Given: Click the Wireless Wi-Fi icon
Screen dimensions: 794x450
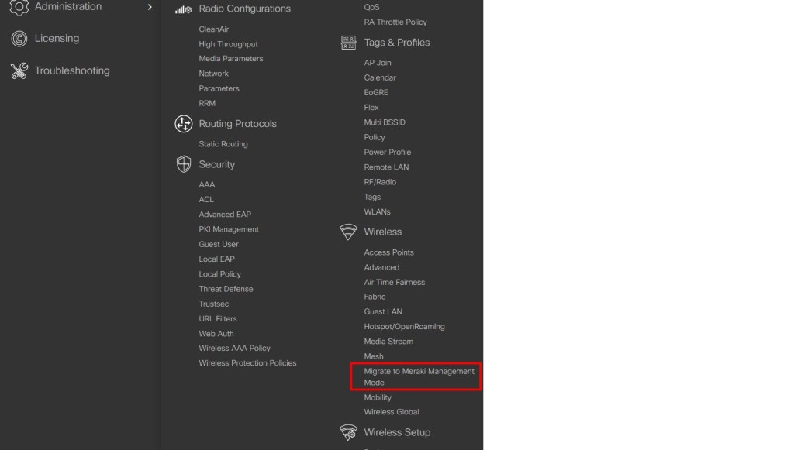Looking at the screenshot, I should (x=349, y=232).
